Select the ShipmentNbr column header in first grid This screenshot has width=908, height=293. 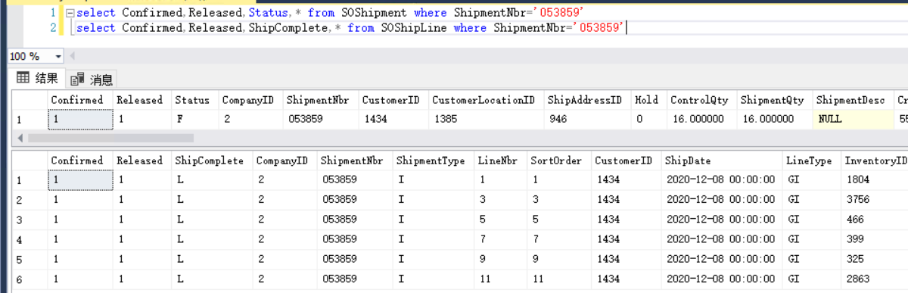point(321,100)
